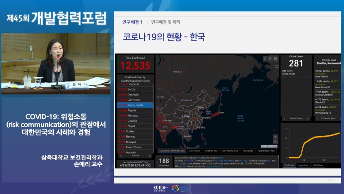This screenshot has height=194, width=344.
Task: Switch to Hospitalization Rate map tab
Action: (266, 151)
